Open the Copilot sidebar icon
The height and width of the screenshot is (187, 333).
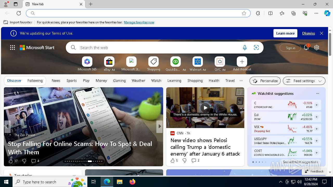327,13
